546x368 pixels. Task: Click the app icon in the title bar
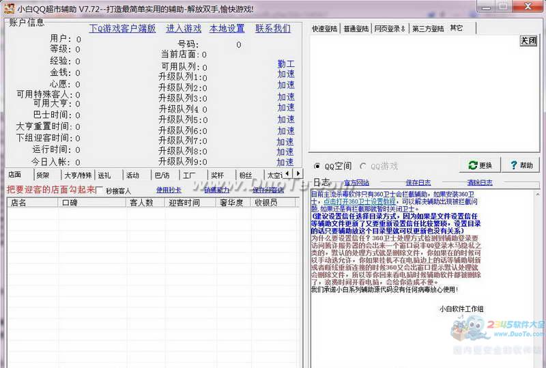pyautogui.click(x=9, y=8)
